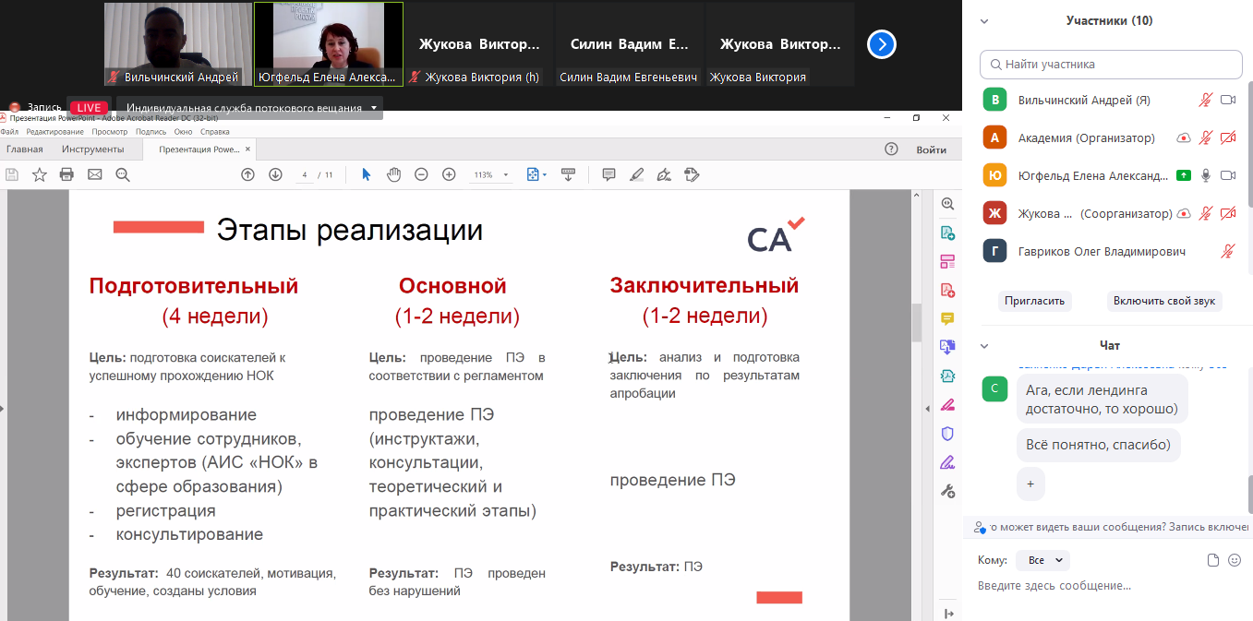Open the 113% zoom level dropdown
This screenshot has width=1253, height=621.
coord(490,174)
